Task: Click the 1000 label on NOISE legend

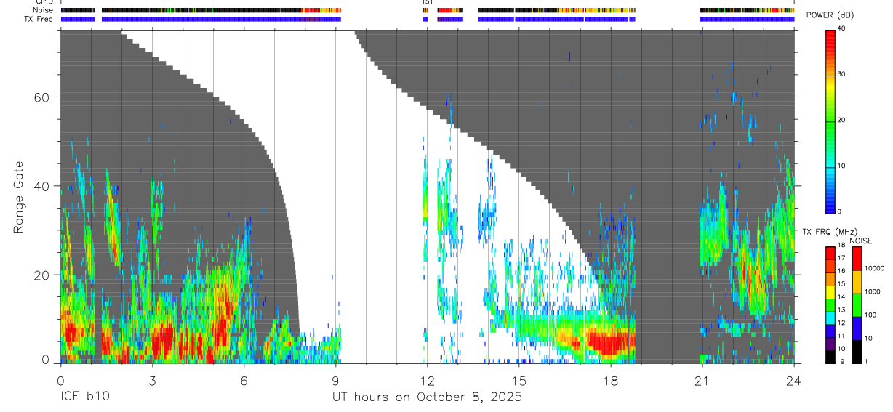Action: click(x=871, y=292)
